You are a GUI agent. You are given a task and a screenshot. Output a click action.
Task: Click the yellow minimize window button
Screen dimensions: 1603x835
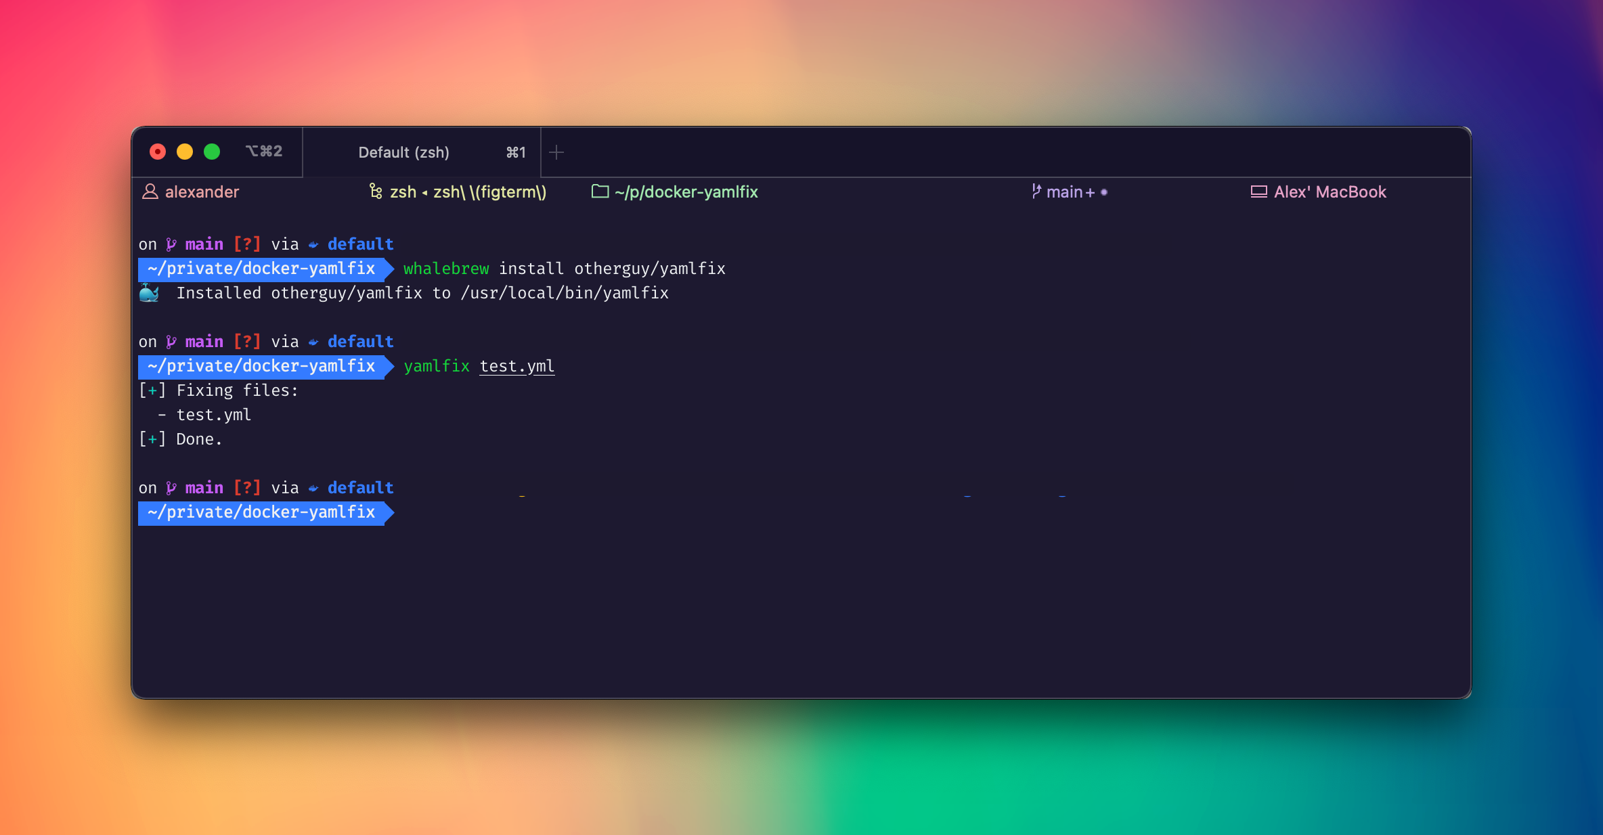point(185,152)
